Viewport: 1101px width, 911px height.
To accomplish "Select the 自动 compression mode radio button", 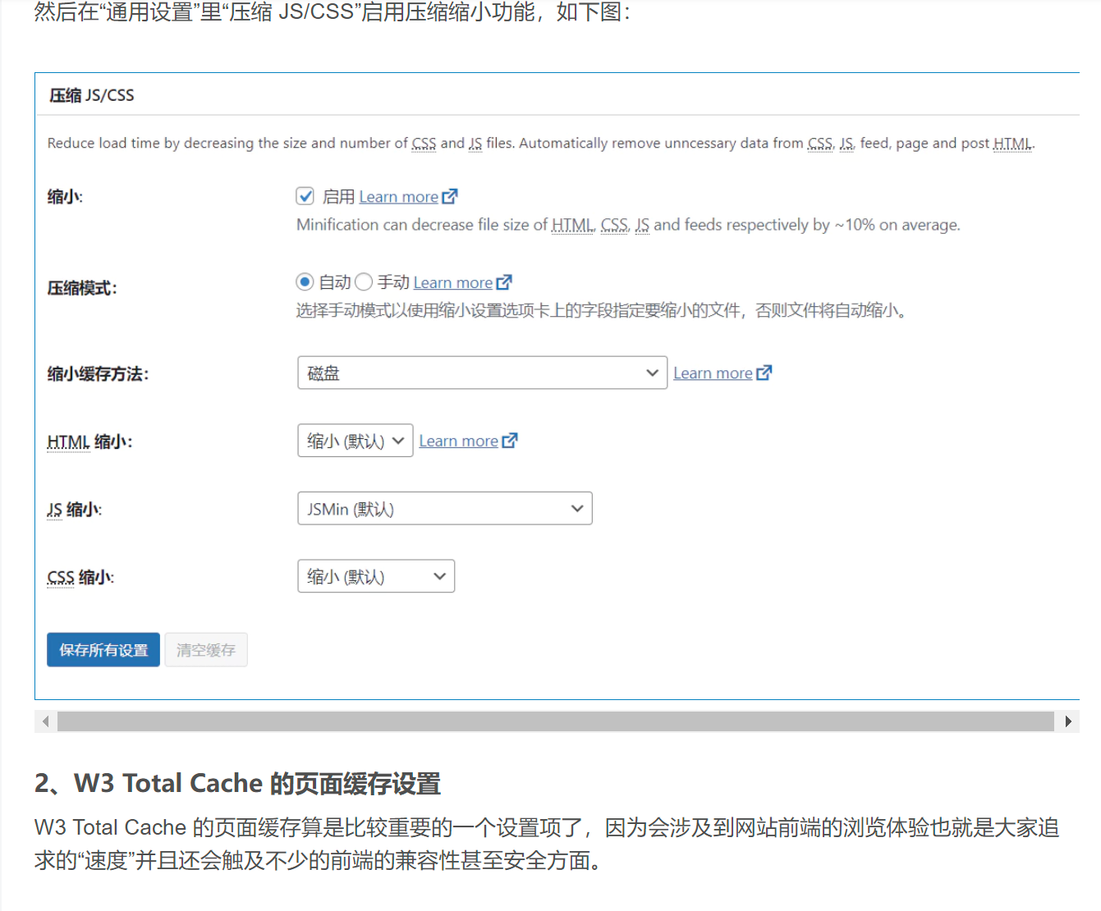I will 305,282.
